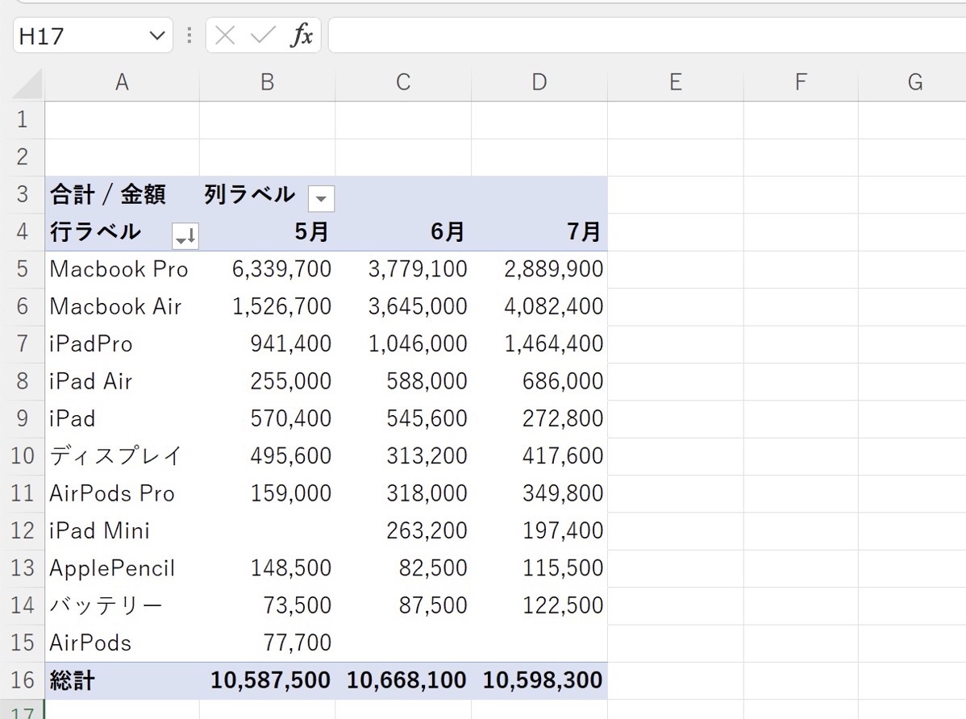The width and height of the screenshot is (966, 719).
Task: Click cell value 77,700
Action: 268,643
